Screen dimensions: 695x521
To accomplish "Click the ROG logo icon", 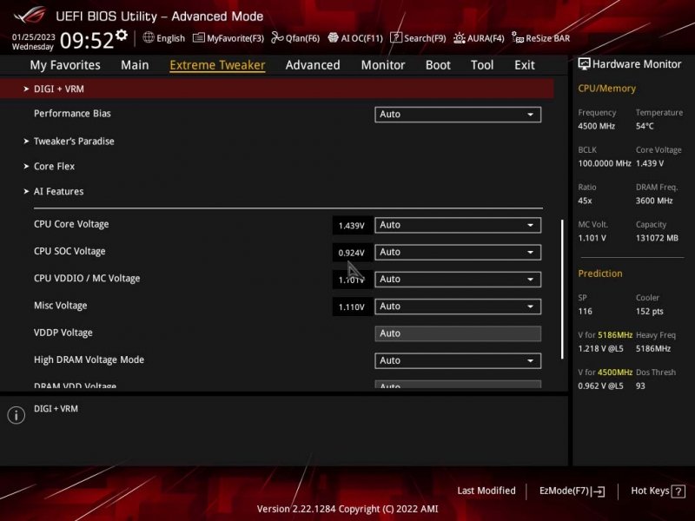I will pos(30,15).
